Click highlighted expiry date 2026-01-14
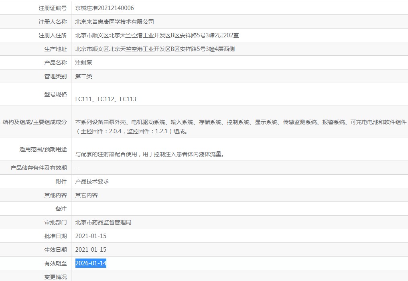This screenshot has height=281, width=408. point(91,263)
